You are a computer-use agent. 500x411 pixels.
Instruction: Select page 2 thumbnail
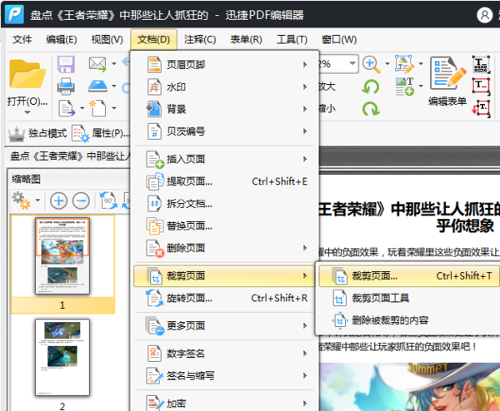pyautogui.click(x=62, y=357)
